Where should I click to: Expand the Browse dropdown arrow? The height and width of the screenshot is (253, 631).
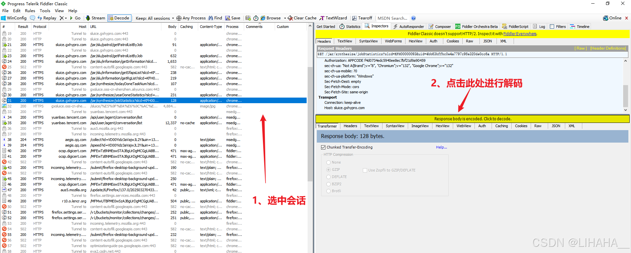coord(285,18)
